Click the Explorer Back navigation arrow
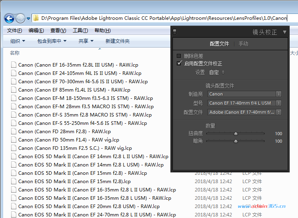 coord(9,18)
